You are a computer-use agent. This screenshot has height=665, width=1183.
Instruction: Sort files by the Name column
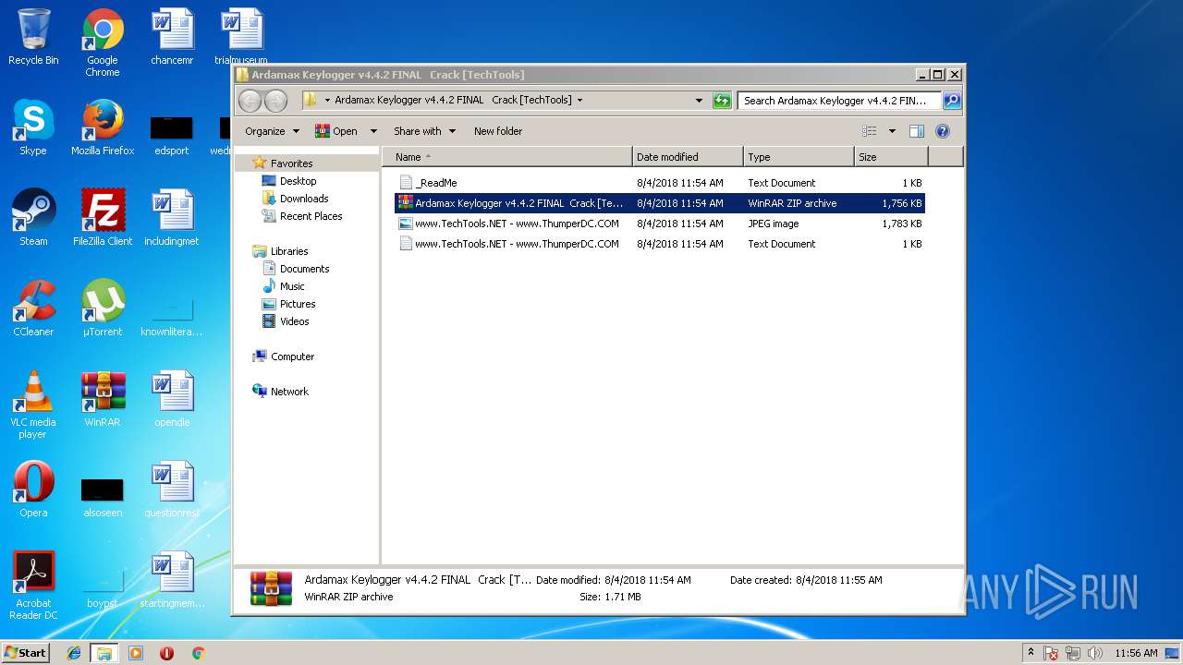(x=507, y=157)
